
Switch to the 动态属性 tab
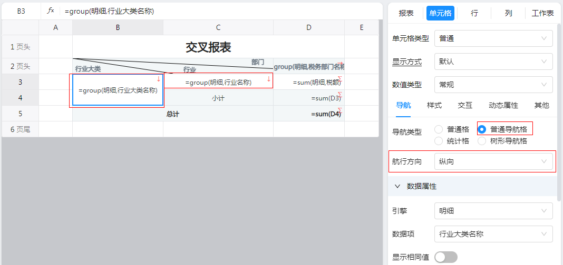pyautogui.click(x=503, y=105)
